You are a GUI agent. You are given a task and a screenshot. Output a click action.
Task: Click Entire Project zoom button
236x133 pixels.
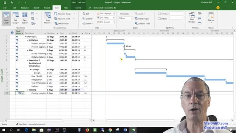click(142, 19)
